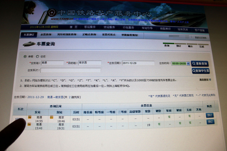Open the 货运服务 menu item

pyautogui.click(x=109, y=27)
